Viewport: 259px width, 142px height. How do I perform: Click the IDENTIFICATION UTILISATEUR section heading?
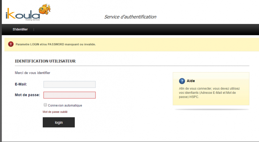(x=45, y=61)
